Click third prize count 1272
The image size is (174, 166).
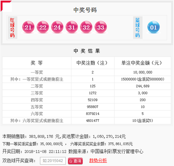click(93, 93)
